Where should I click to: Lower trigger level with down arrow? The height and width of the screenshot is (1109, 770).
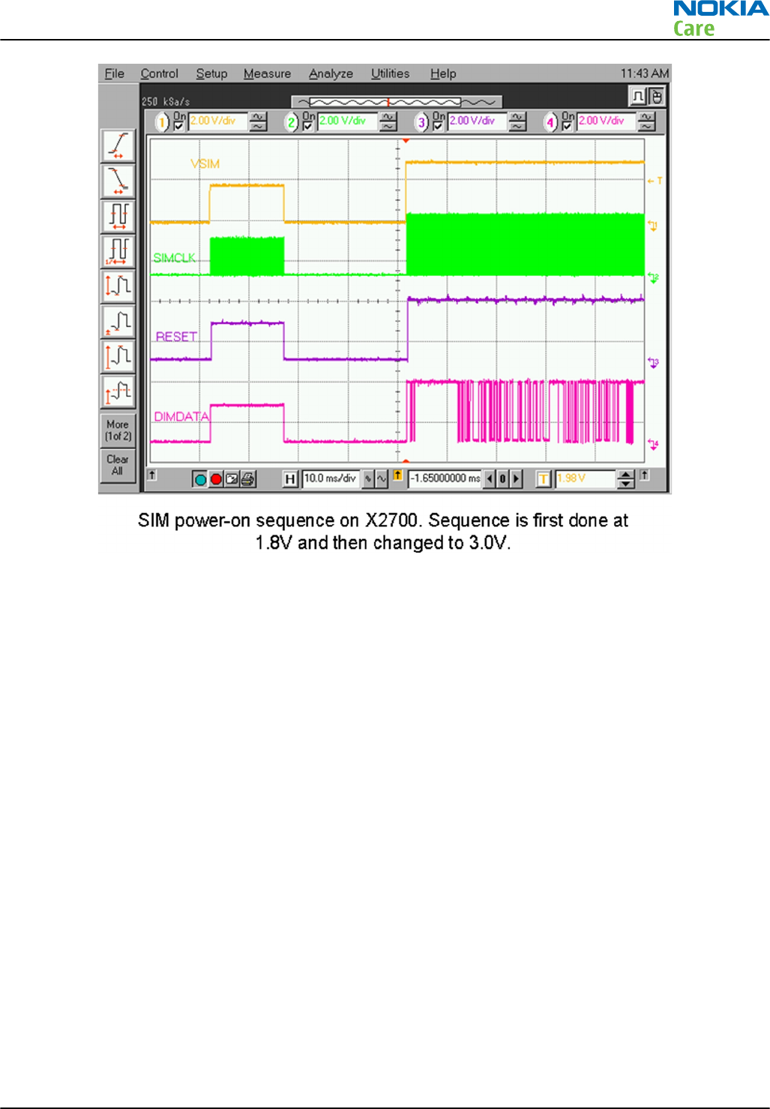(x=626, y=484)
